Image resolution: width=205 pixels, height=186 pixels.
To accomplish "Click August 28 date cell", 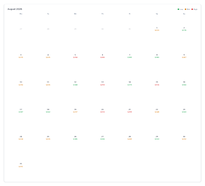I will tap(130, 138).
